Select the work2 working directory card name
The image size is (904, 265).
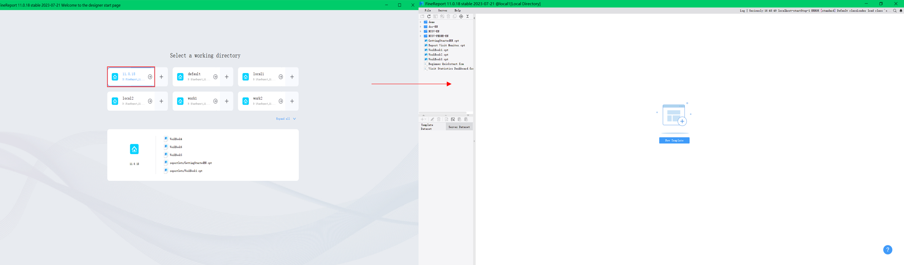[258, 99]
